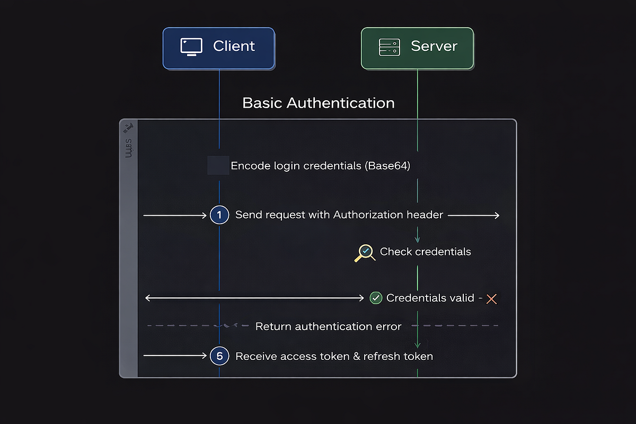636x424 pixels.
Task: Click the small tool icon atop the gray sidebar
Action: click(x=128, y=128)
